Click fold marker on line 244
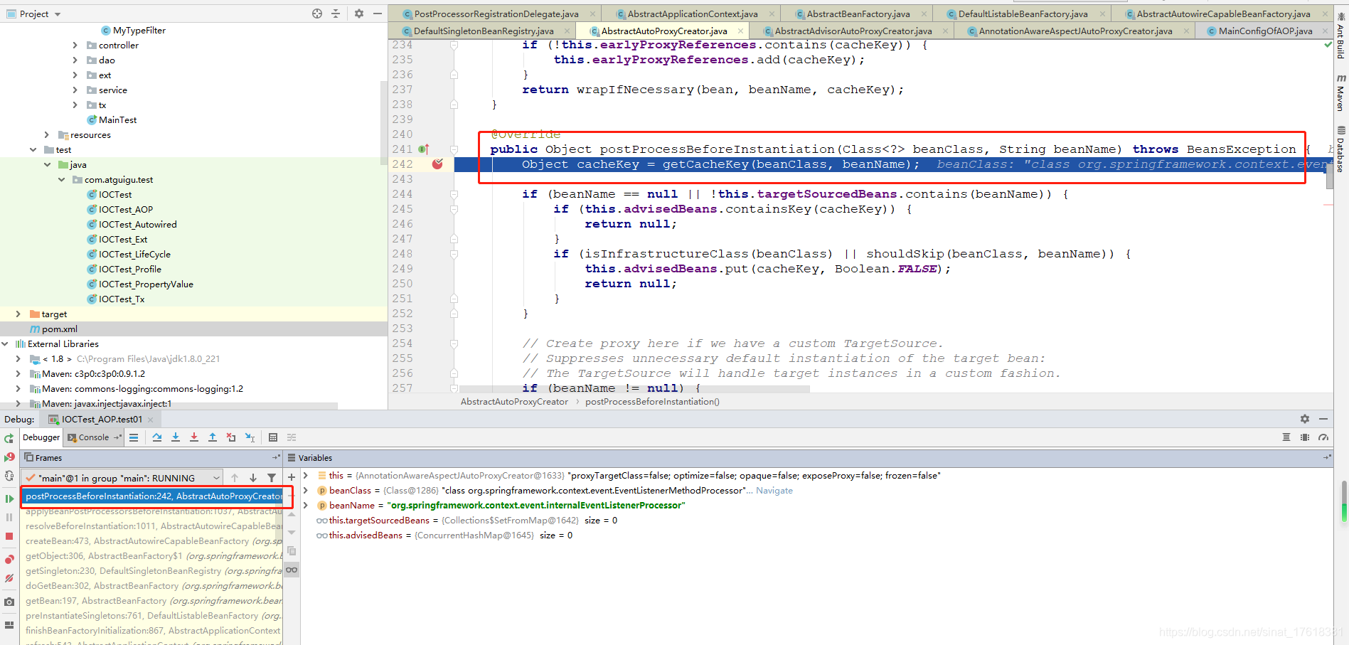 coord(454,194)
